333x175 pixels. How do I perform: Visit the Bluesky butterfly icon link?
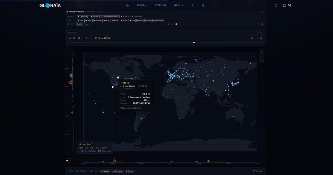tap(290, 5)
